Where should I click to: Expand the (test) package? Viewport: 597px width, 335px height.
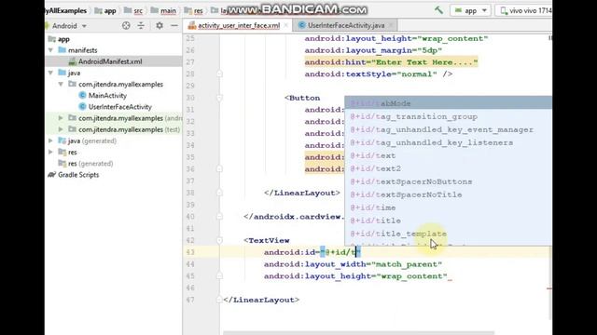61,129
